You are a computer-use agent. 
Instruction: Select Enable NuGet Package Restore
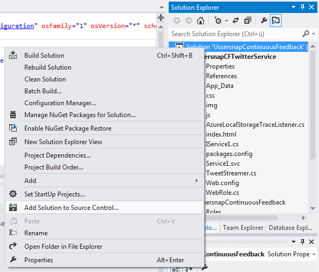click(104, 128)
